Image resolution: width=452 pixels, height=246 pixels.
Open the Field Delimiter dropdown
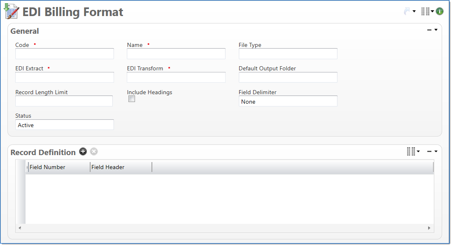click(288, 101)
